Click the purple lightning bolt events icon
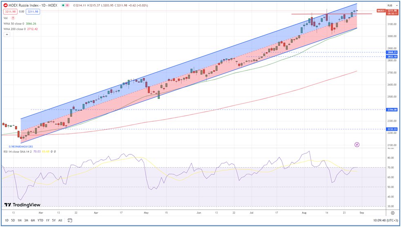 pyautogui.click(x=357, y=145)
